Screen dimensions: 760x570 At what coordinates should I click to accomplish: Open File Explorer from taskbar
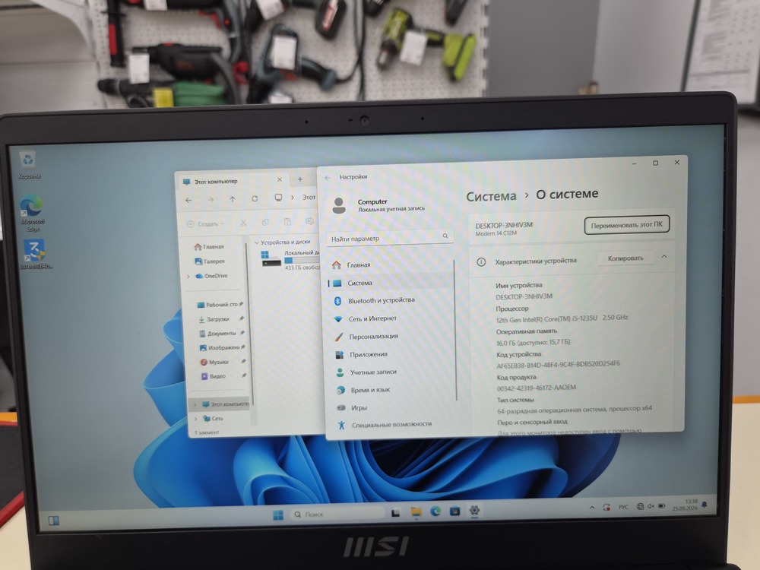(416, 511)
